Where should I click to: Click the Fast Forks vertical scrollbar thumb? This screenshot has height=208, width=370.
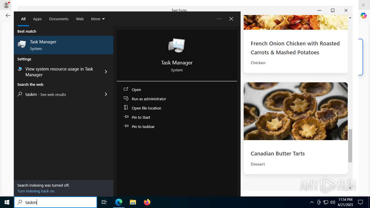point(350,146)
